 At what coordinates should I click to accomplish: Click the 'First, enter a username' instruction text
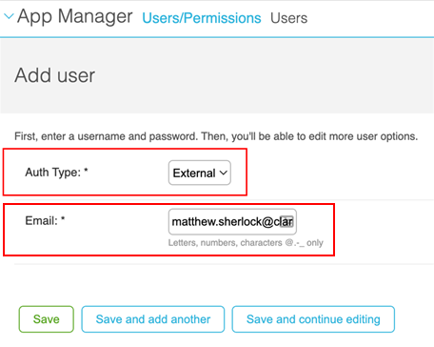tap(216, 136)
